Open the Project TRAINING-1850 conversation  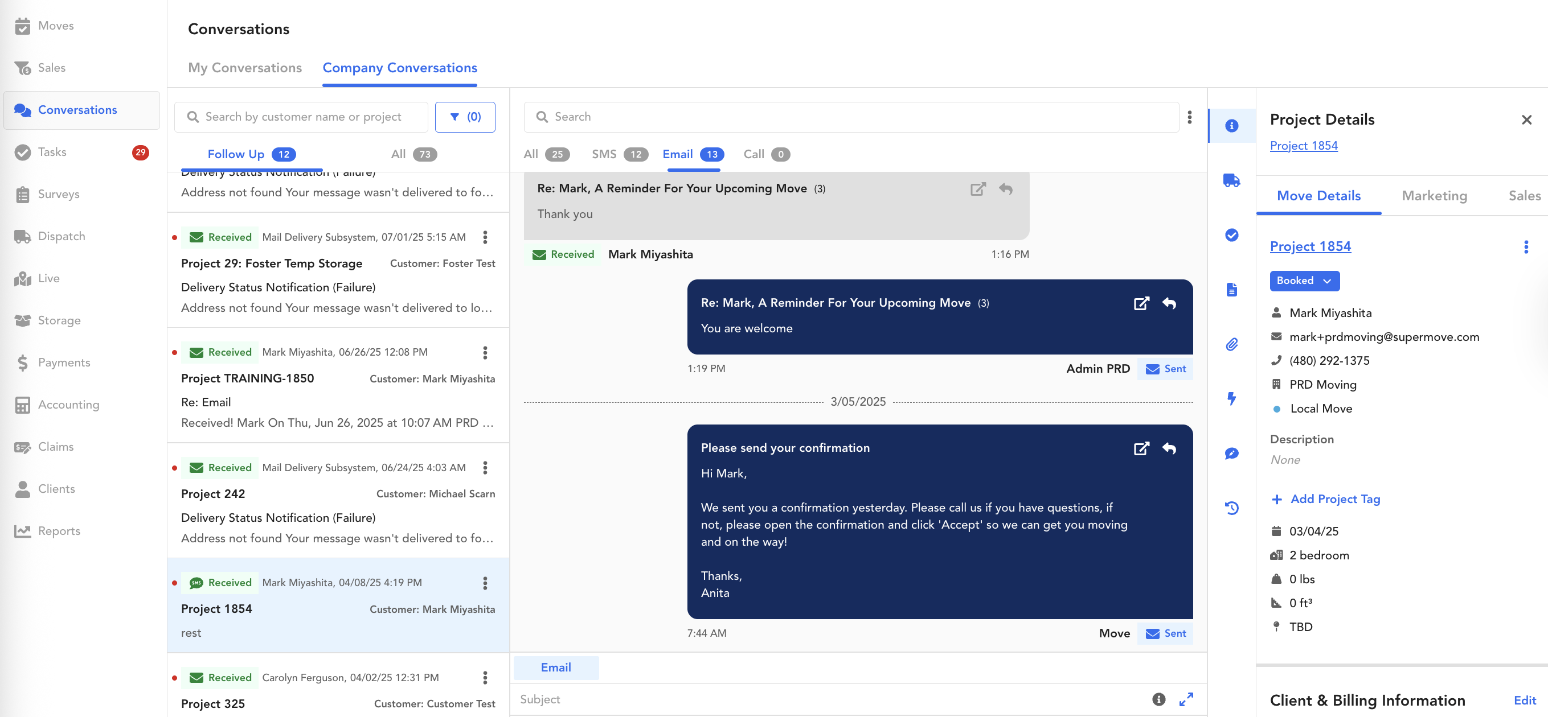click(x=338, y=385)
